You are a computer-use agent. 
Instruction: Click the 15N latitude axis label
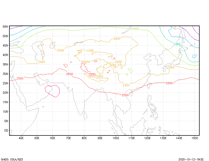pyautogui.click(x=5, y=102)
